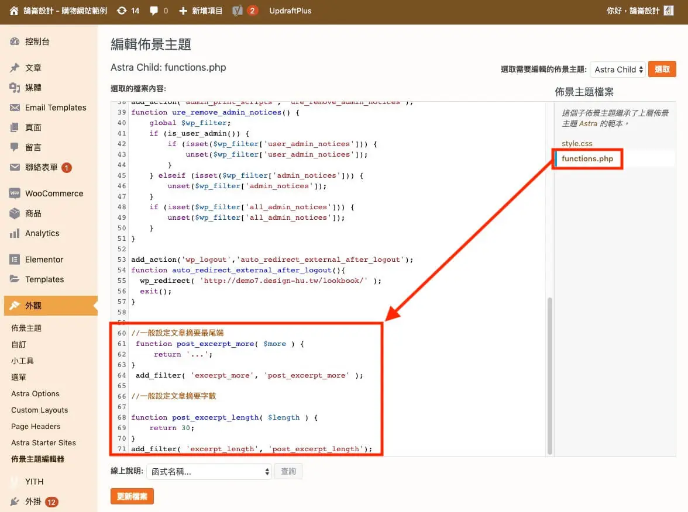Click the 頁面 pages icon

coord(15,127)
